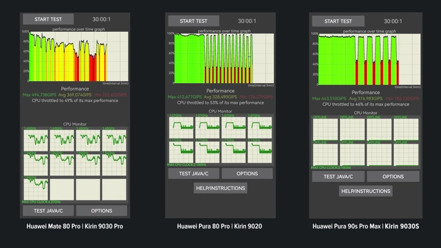Image resolution: width=441 pixels, height=248 pixels.
Task: Click the Performance heading on the Pura 80 Pro screen
Action: [220, 91]
